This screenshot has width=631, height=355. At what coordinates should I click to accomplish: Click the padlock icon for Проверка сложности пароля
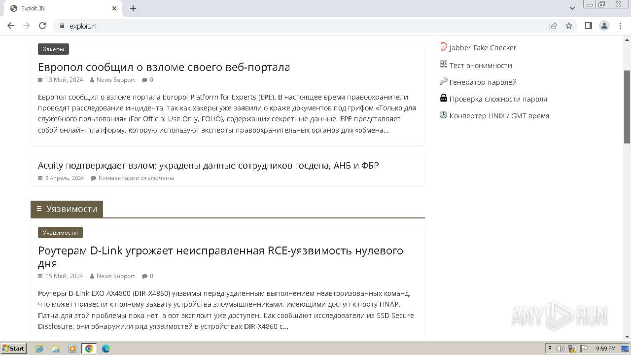pos(443,98)
